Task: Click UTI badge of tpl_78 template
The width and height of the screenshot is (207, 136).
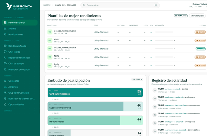Action: pos(50,32)
